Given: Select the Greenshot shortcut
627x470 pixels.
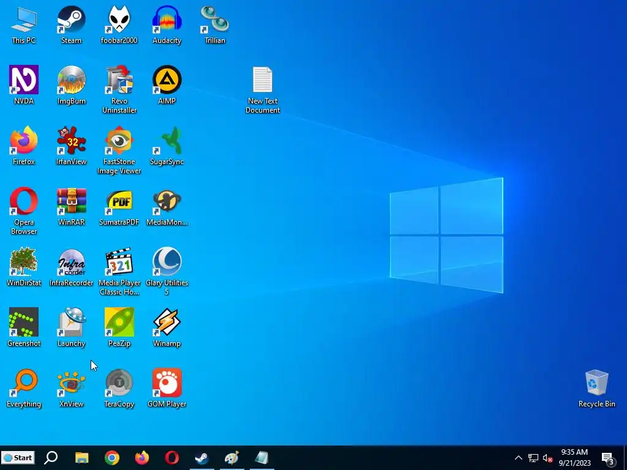Looking at the screenshot, I should click(24, 327).
